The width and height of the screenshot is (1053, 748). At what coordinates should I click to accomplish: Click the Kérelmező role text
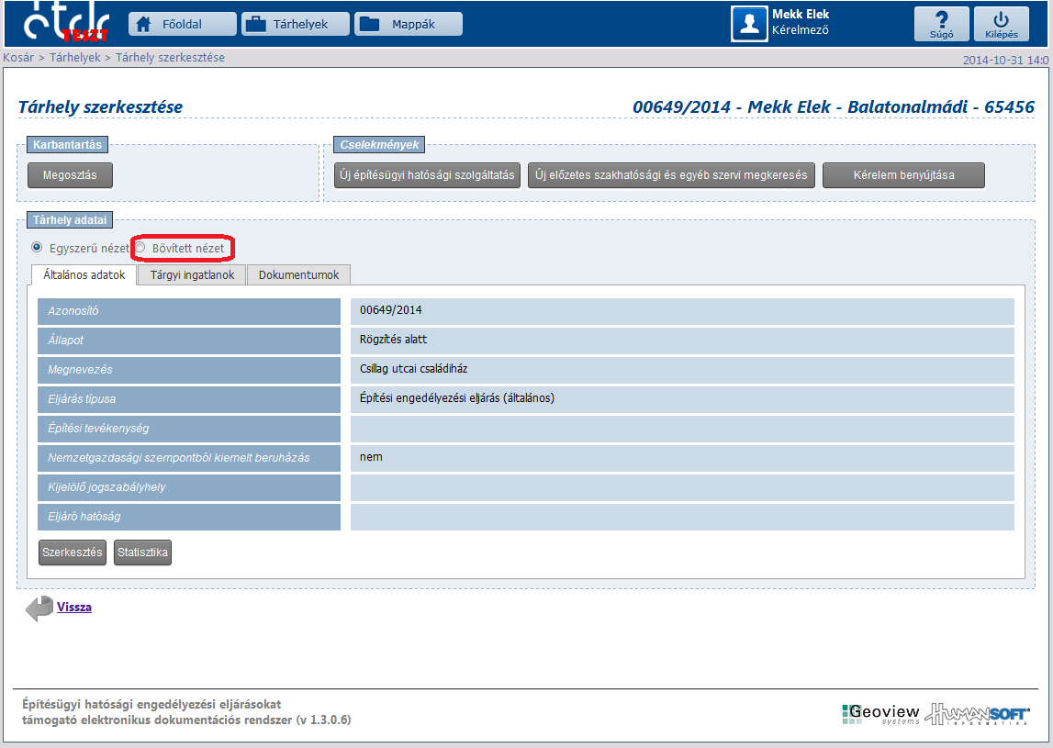[800, 30]
